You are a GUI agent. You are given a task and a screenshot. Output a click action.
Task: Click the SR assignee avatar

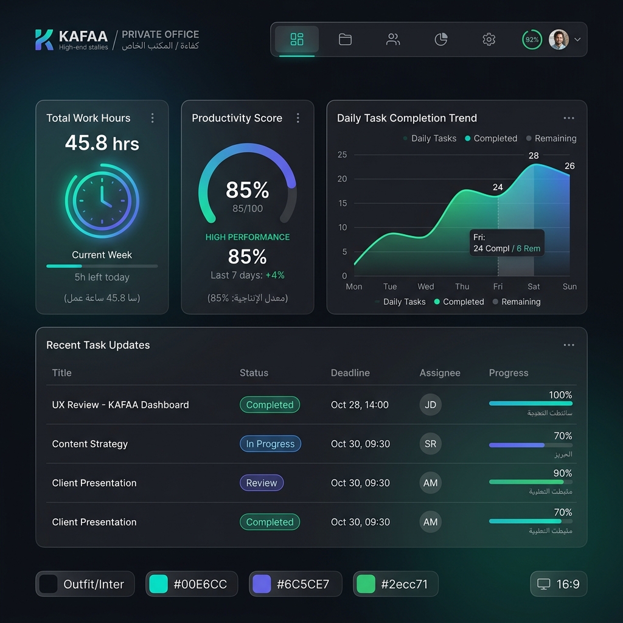(x=430, y=444)
